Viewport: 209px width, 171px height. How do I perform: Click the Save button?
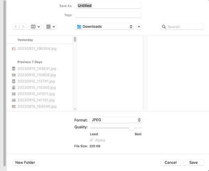(x=193, y=163)
